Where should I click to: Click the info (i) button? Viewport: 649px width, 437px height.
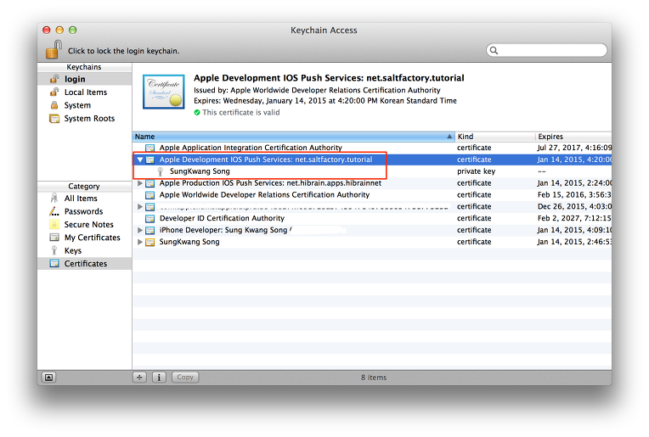click(159, 377)
